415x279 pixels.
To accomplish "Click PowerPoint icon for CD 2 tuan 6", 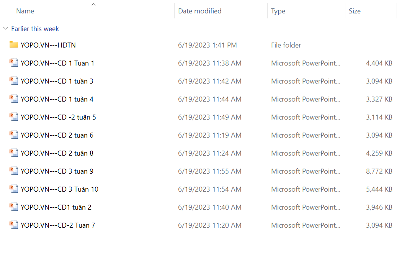I will [x=14, y=135].
